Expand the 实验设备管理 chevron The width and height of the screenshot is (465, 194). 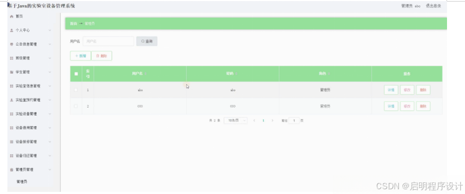click(x=50, y=114)
